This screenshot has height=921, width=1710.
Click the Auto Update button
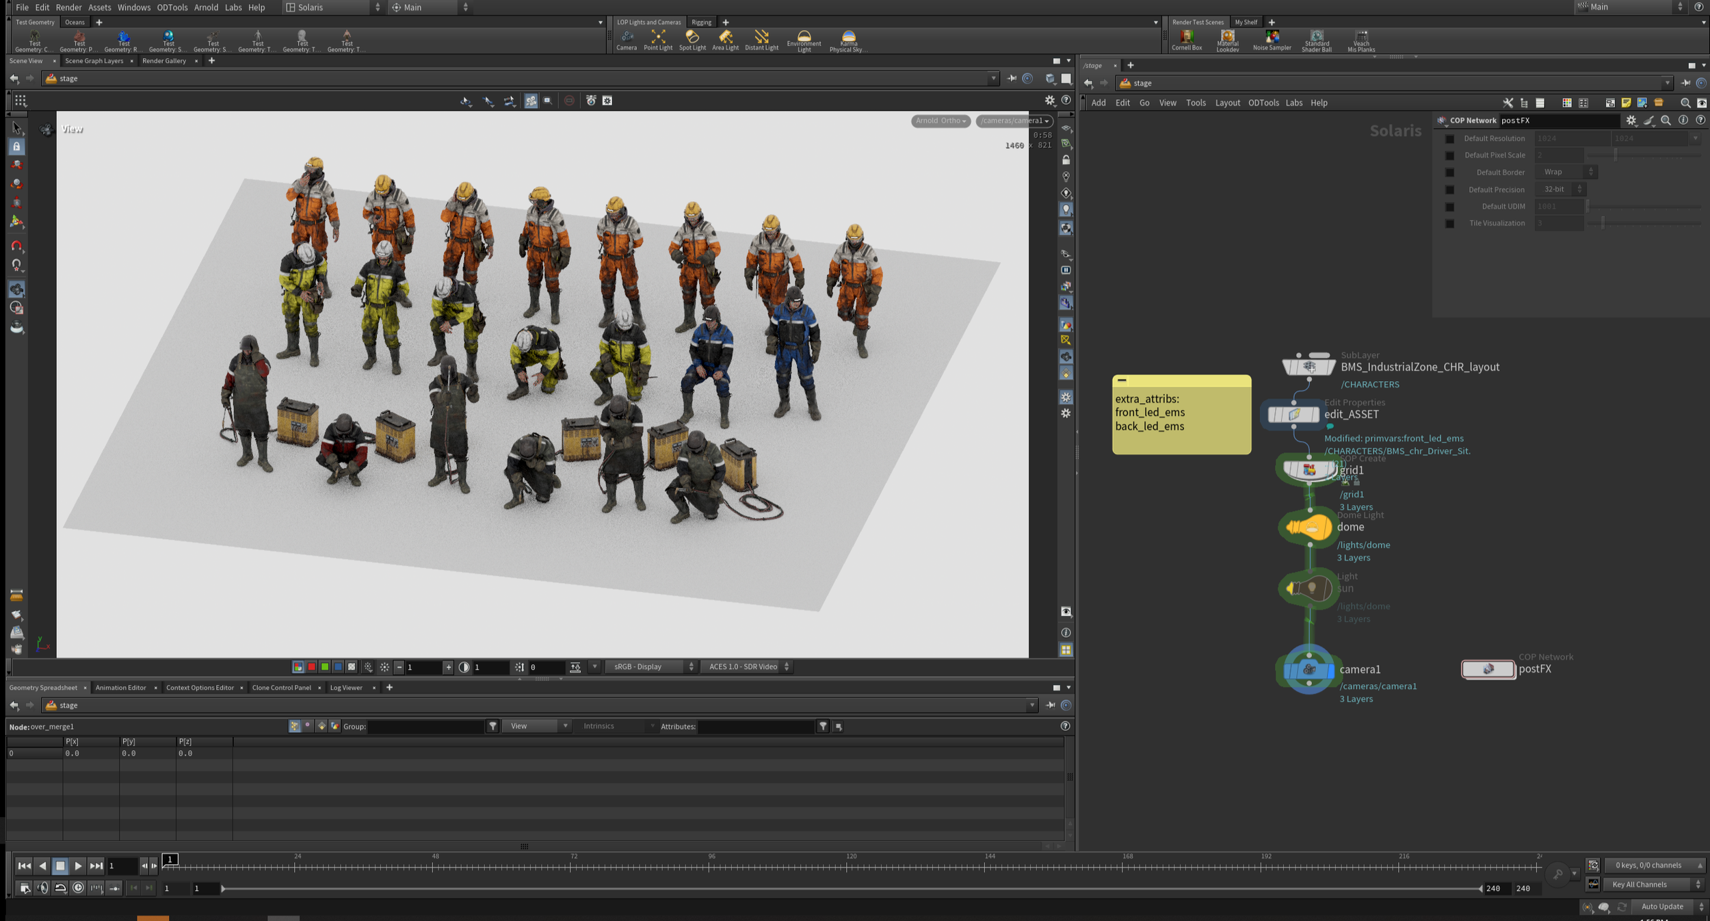coord(1662,907)
